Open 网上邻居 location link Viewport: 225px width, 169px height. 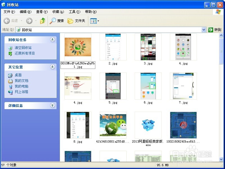pyautogui.click(x=22, y=92)
